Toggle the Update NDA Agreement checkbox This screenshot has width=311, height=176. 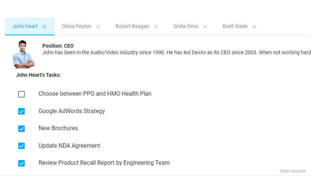coord(21,146)
